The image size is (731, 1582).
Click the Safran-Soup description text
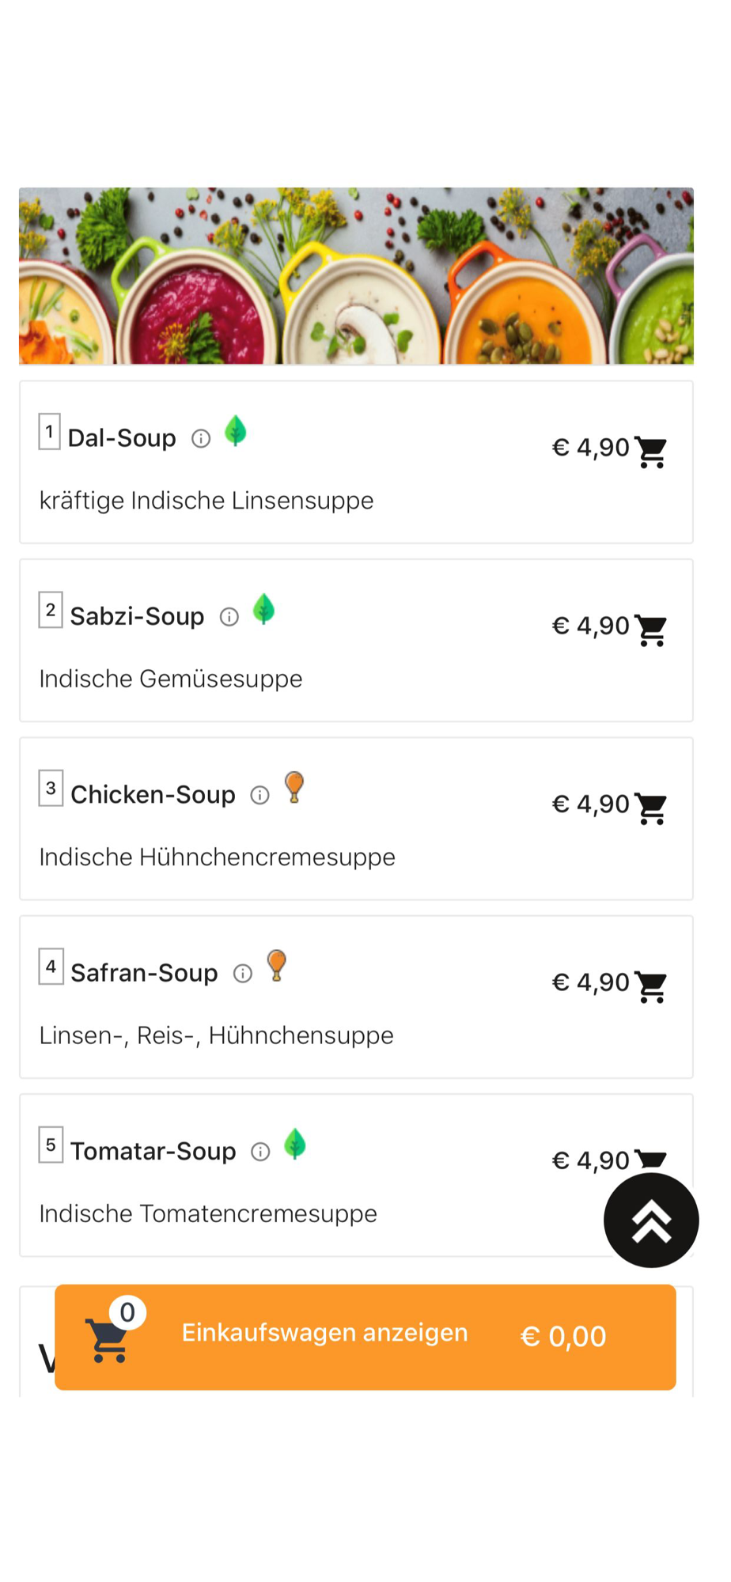[216, 1035]
